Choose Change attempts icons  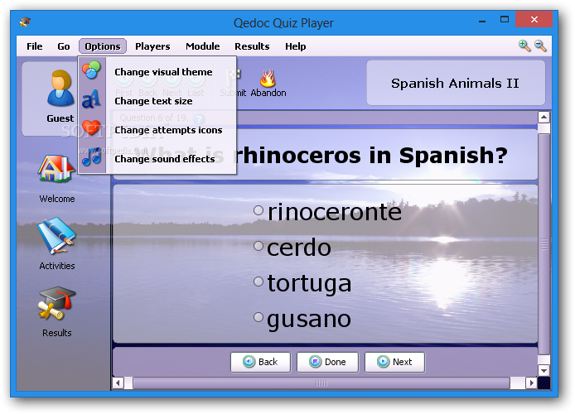pyautogui.click(x=157, y=130)
